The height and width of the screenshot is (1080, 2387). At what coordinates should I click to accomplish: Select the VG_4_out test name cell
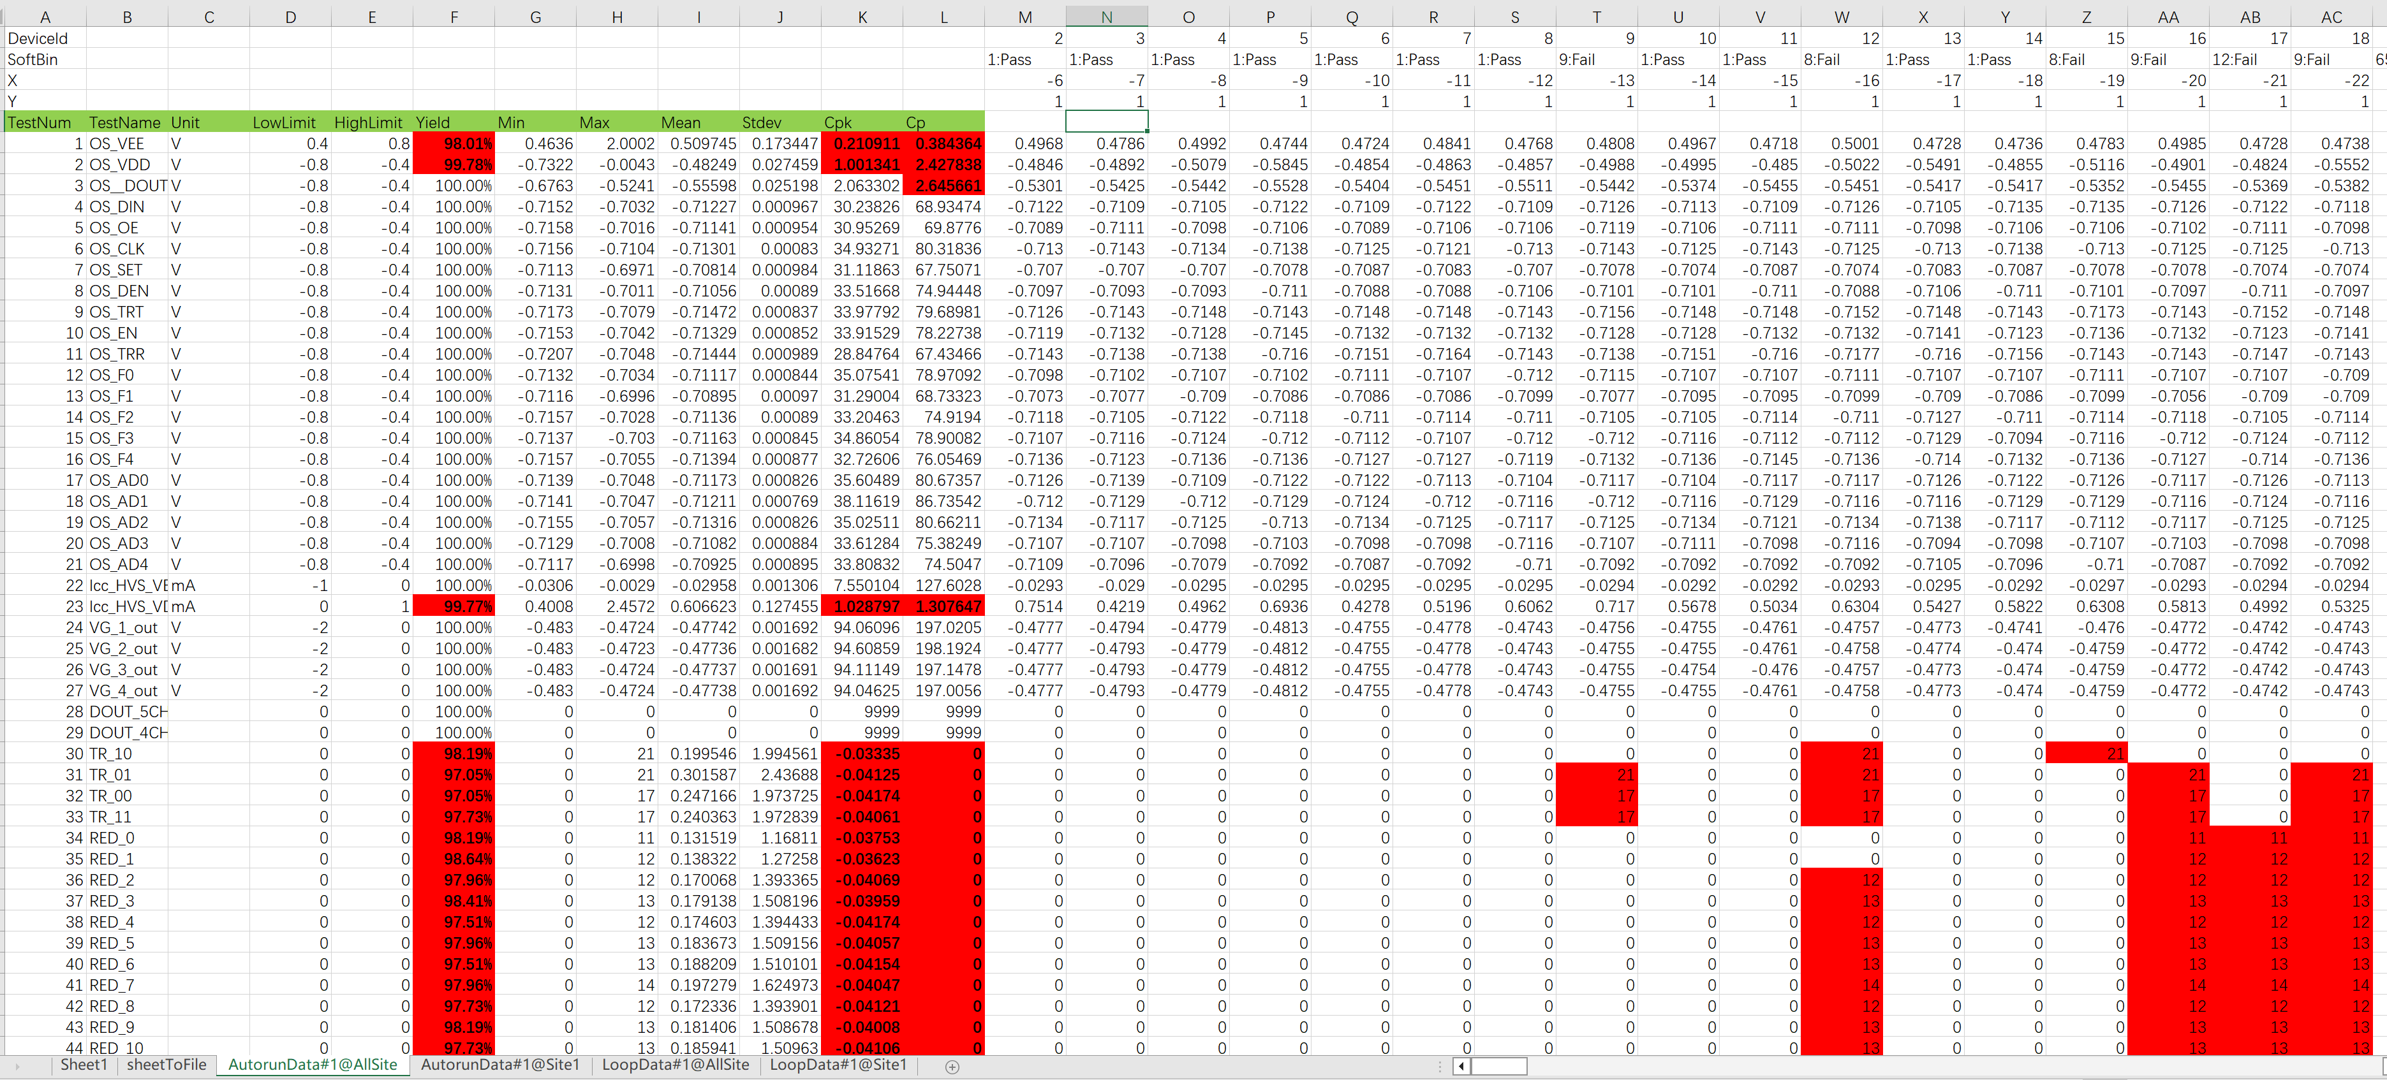point(127,691)
